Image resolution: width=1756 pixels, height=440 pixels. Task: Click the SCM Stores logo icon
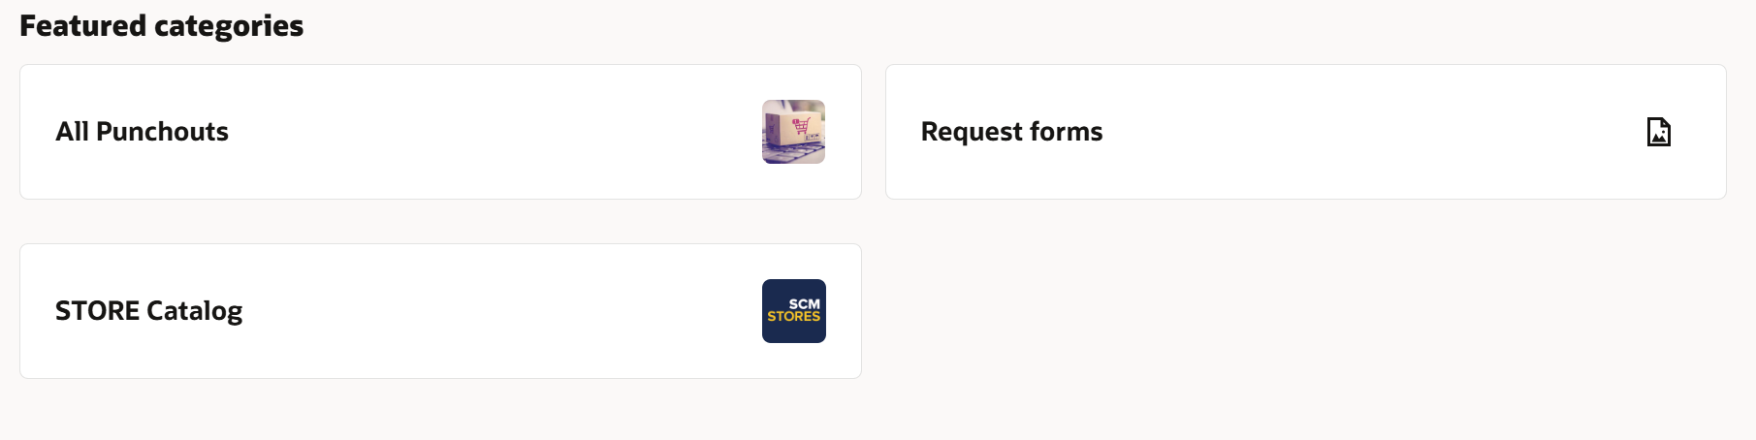pyautogui.click(x=793, y=311)
